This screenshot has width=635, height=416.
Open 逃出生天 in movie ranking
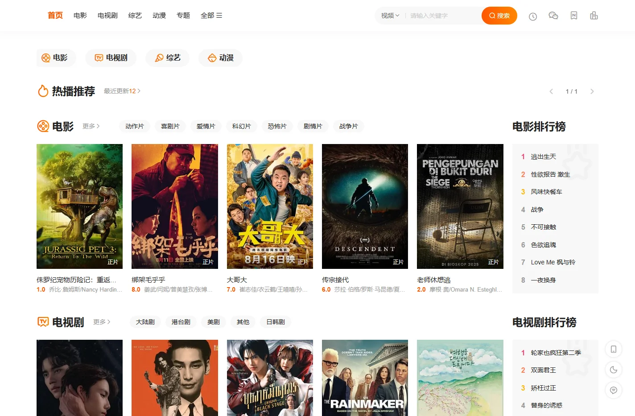(544, 157)
